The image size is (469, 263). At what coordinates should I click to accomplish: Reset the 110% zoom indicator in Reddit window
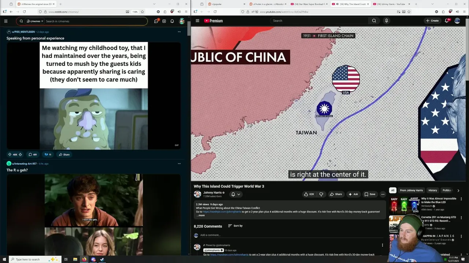pyautogui.click(x=135, y=12)
